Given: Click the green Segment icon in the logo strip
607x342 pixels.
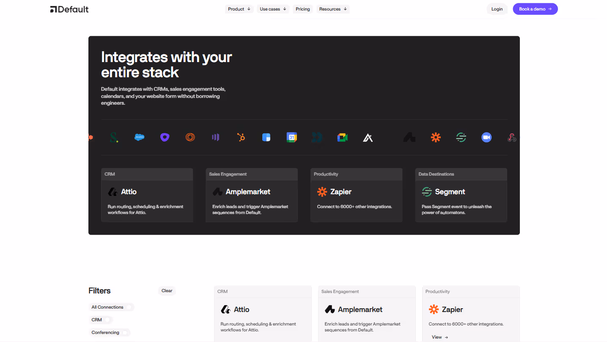Looking at the screenshot, I should tap(461, 137).
